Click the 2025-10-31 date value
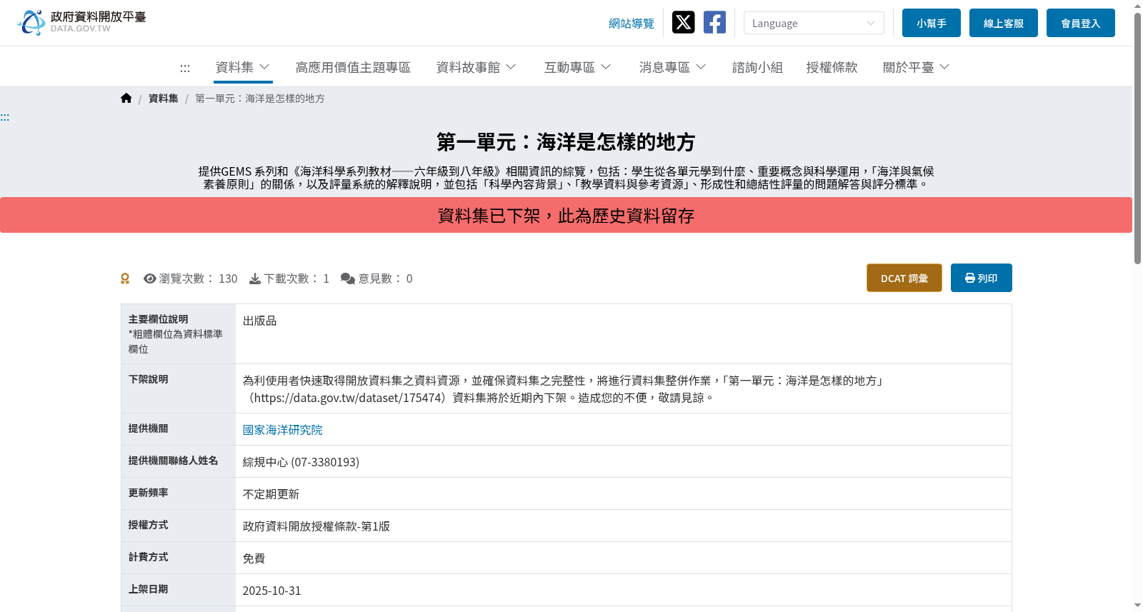 click(x=272, y=591)
